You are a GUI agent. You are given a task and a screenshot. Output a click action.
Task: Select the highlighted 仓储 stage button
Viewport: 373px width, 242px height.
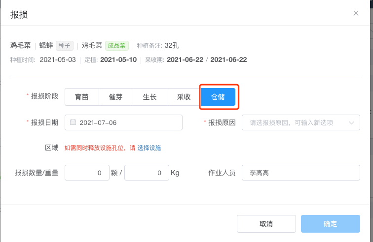tap(218, 97)
